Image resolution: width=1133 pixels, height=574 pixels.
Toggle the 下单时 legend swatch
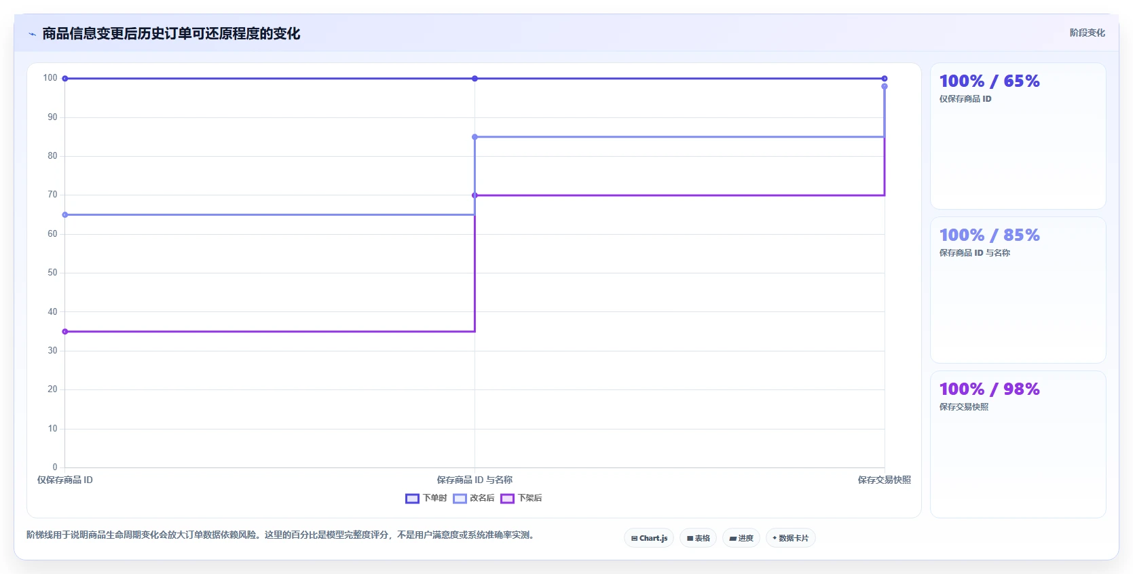pos(412,499)
